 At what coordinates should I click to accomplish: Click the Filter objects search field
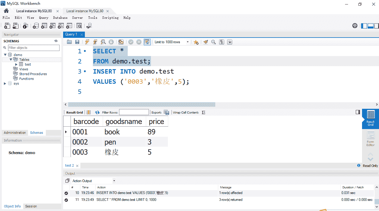click(34, 48)
